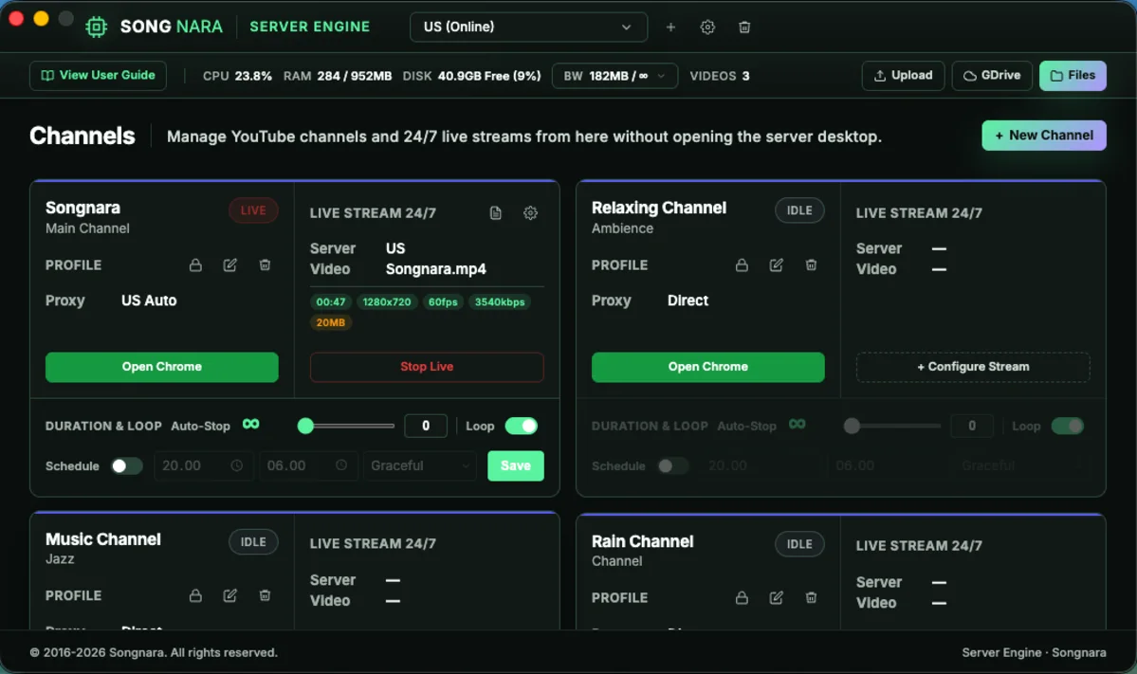
Task: Edit the Music Channel profile
Action: pos(229,595)
